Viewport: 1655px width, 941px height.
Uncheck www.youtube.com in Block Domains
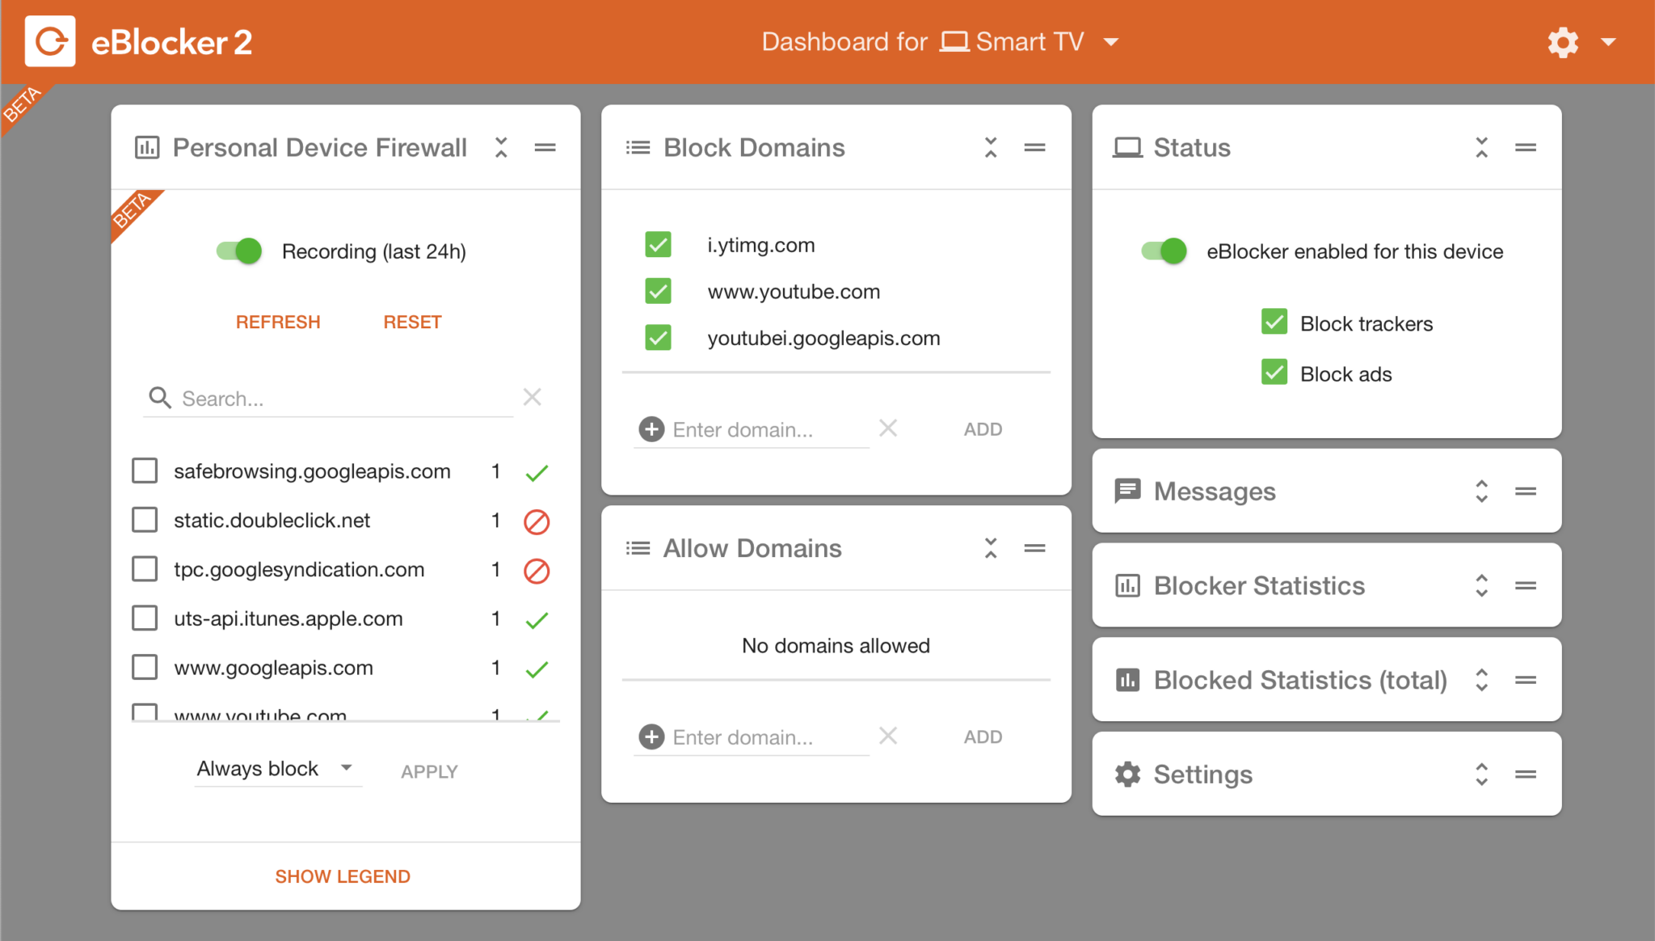pyautogui.click(x=657, y=291)
